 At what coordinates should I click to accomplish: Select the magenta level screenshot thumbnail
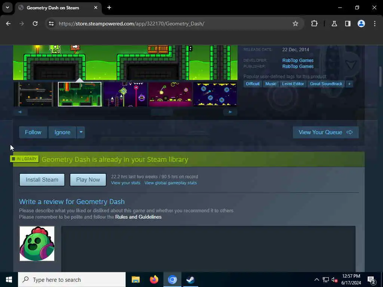pyautogui.click(x=170, y=94)
